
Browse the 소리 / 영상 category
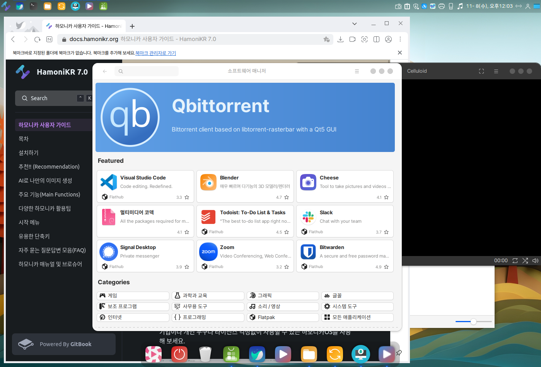point(283,306)
